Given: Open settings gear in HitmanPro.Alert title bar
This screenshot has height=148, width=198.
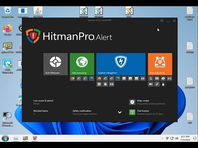Looking at the screenshot, I should coord(162,21).
